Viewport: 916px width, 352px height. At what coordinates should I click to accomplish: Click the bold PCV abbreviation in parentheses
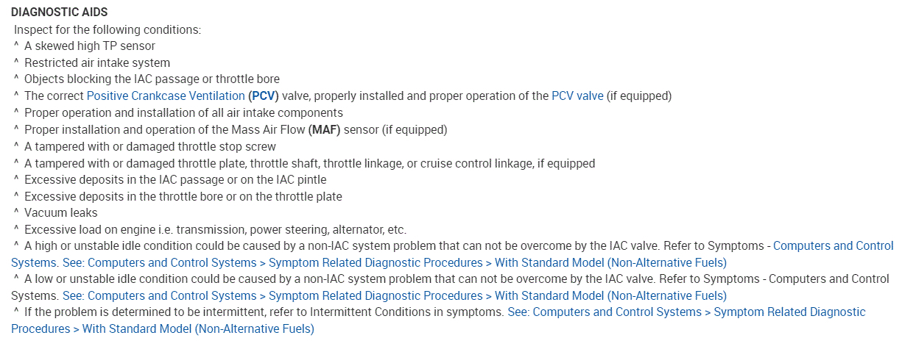point(264,96)
